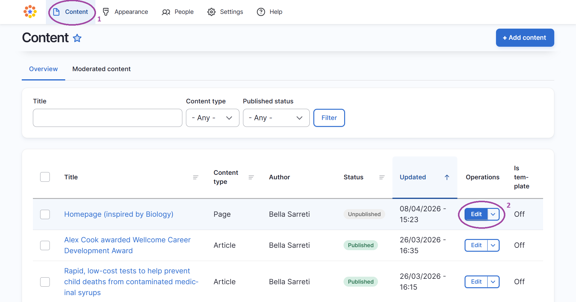
Task: Click the Title filter input field
Action: (107, 118)
